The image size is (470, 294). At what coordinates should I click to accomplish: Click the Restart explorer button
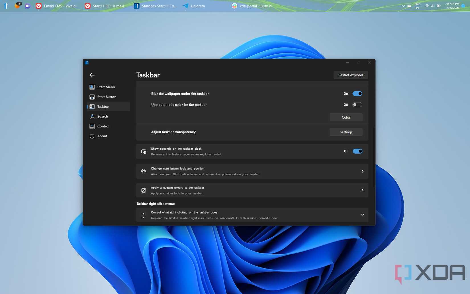pos(350,75)
